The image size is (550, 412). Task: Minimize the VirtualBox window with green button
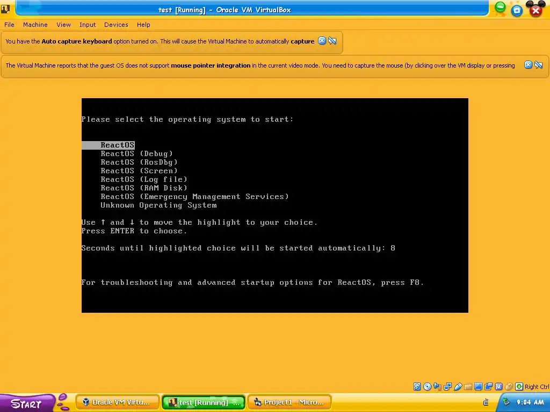click(x=500, y=8)
